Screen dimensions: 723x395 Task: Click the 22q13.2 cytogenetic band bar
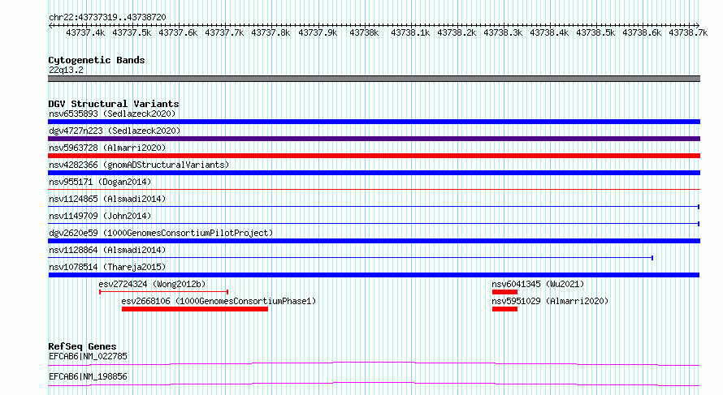point(374,79)
